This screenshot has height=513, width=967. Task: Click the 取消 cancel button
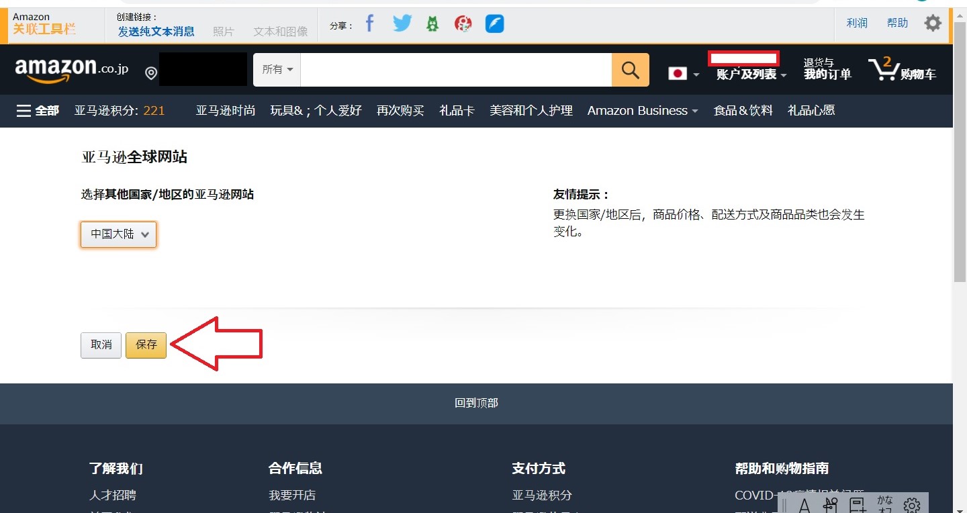tap(101, 345)
